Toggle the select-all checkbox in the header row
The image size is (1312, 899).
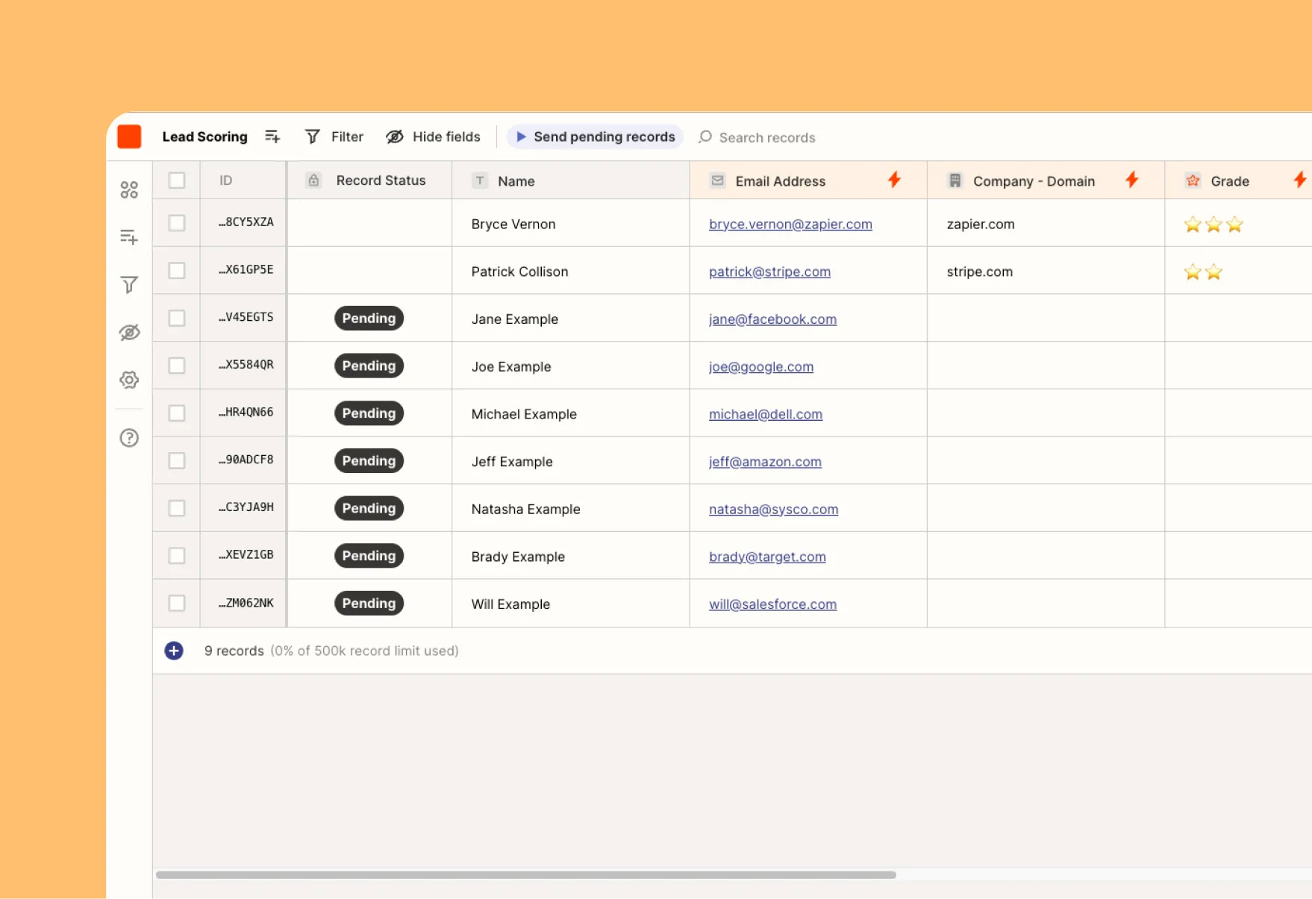(176, 180)
